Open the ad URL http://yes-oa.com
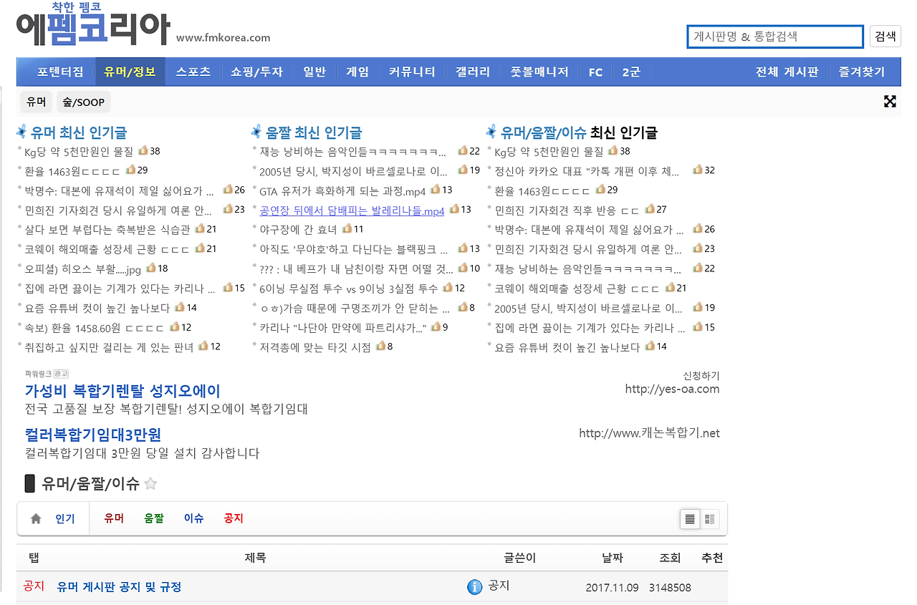This screenshot has width=917, height=605. tap(672, 389)
